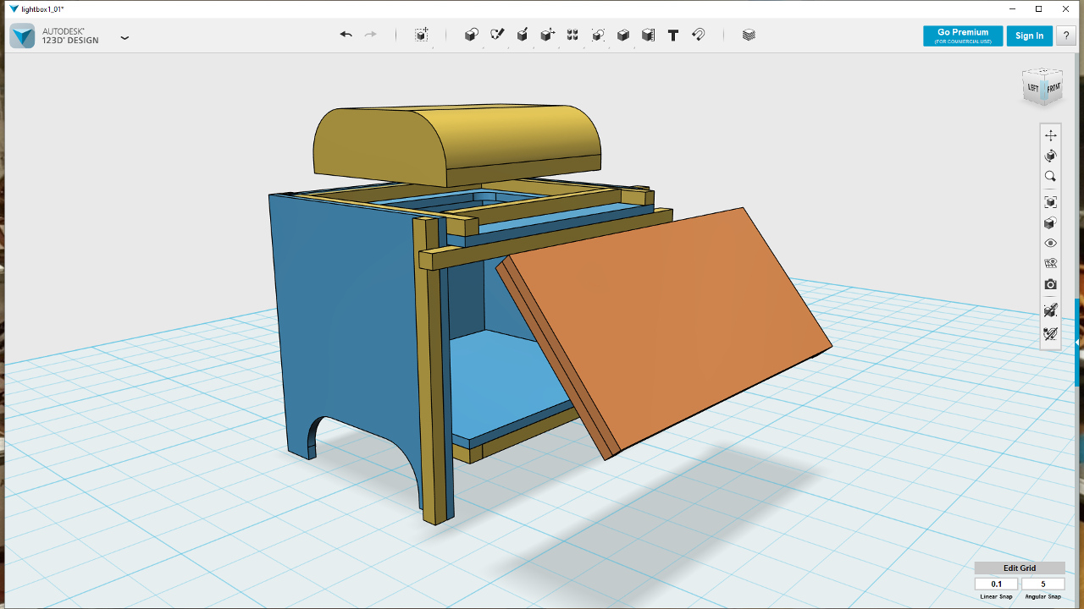
Task: Open the Grouping tool menu
Action: pyautogui.click(x=598, y=35)
